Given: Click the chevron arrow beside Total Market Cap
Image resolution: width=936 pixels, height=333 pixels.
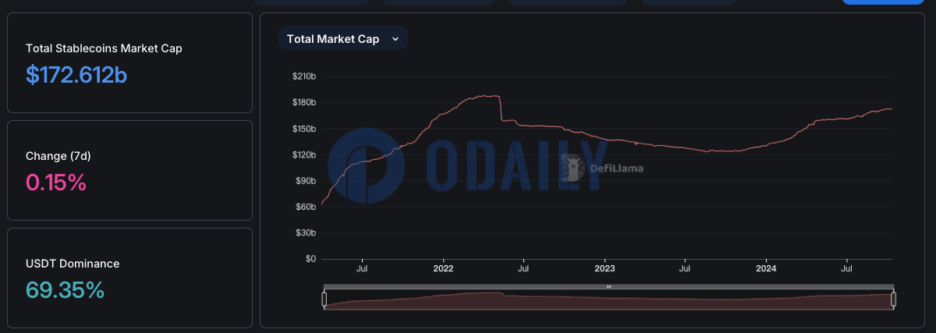Looking at the screenshot, I should point(395,39).
